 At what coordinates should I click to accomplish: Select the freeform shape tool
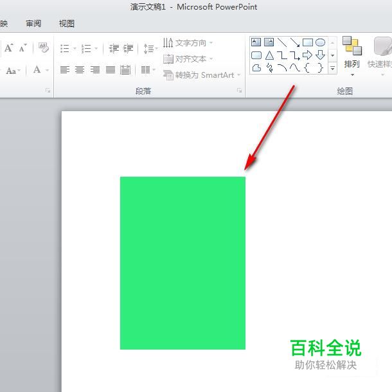coord(256,67)
